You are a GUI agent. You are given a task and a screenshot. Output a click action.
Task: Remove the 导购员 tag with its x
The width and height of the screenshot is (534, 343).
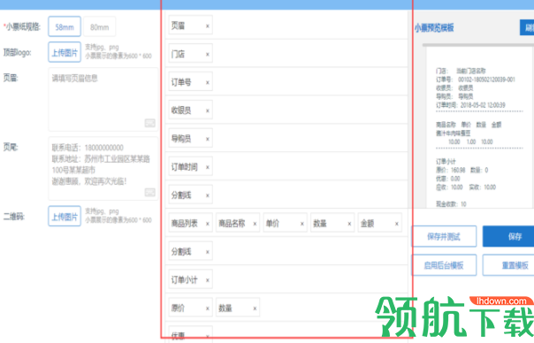pyautogui.click(x=208, y=139)
